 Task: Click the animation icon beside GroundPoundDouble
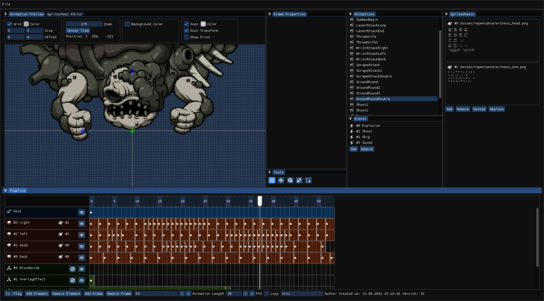tap(352, 99)
